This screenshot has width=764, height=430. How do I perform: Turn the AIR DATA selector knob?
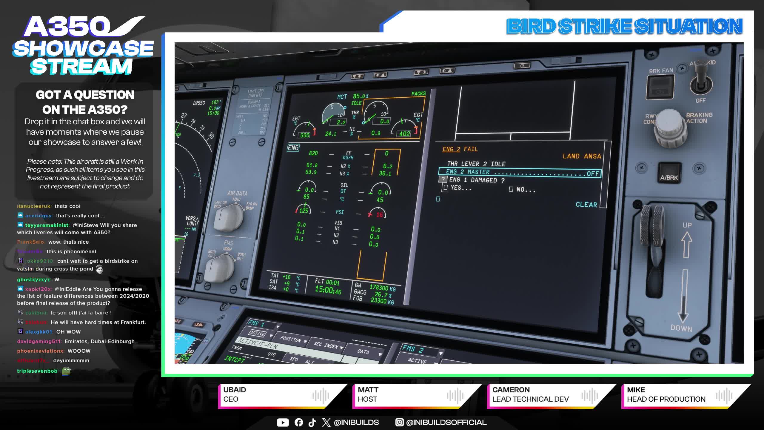tap(229, 218)
